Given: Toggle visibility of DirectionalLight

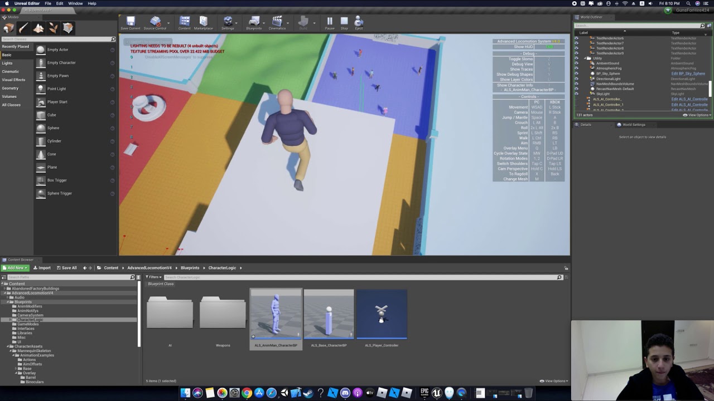Looking at the screenshot, I should [577, 79].
